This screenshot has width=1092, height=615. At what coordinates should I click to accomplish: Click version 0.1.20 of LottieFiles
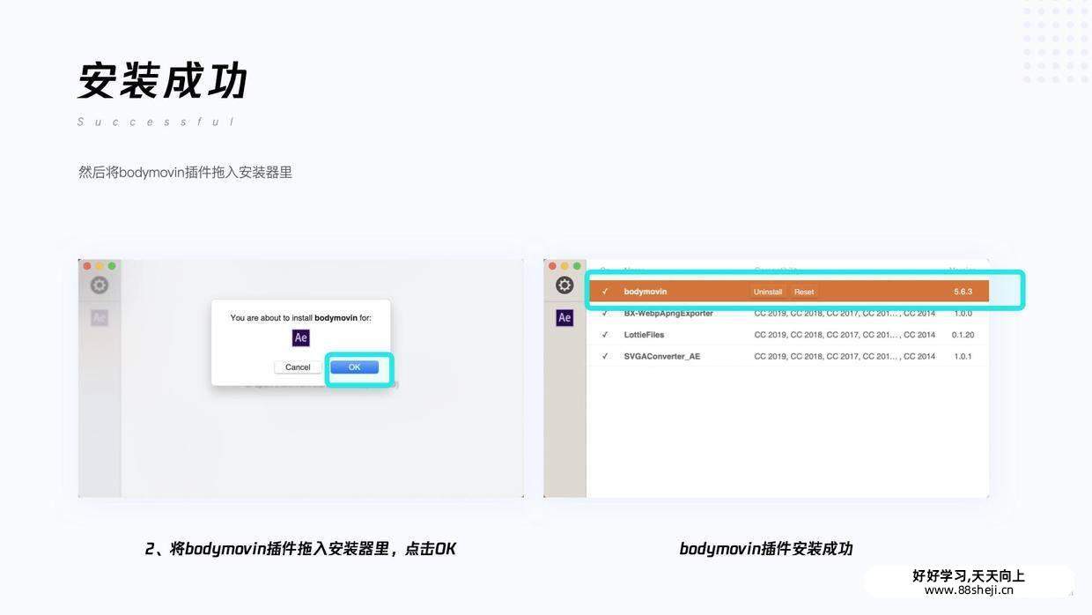[x=963, y=335]
